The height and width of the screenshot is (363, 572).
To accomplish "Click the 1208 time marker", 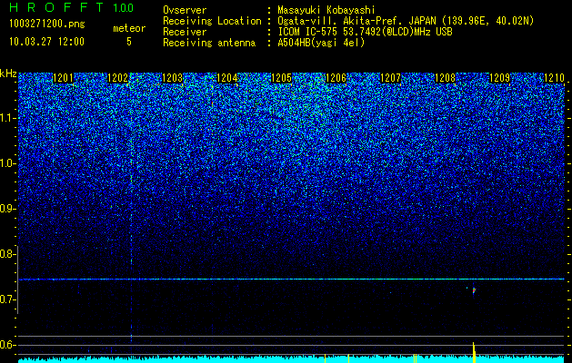I will click(445, 78).
